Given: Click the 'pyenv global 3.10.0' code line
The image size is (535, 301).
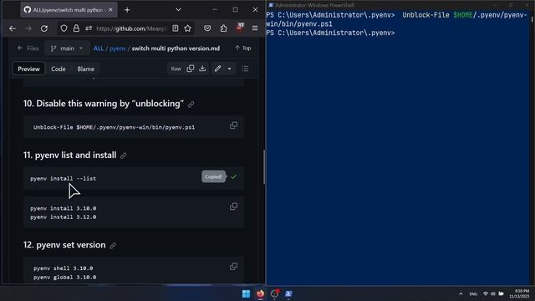Looking at the screenshot, I should click(65, 278).
